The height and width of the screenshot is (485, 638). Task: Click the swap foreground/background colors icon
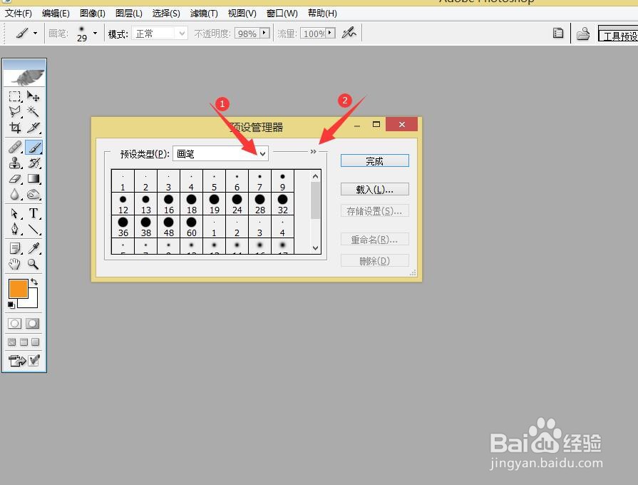click(34, 282)
